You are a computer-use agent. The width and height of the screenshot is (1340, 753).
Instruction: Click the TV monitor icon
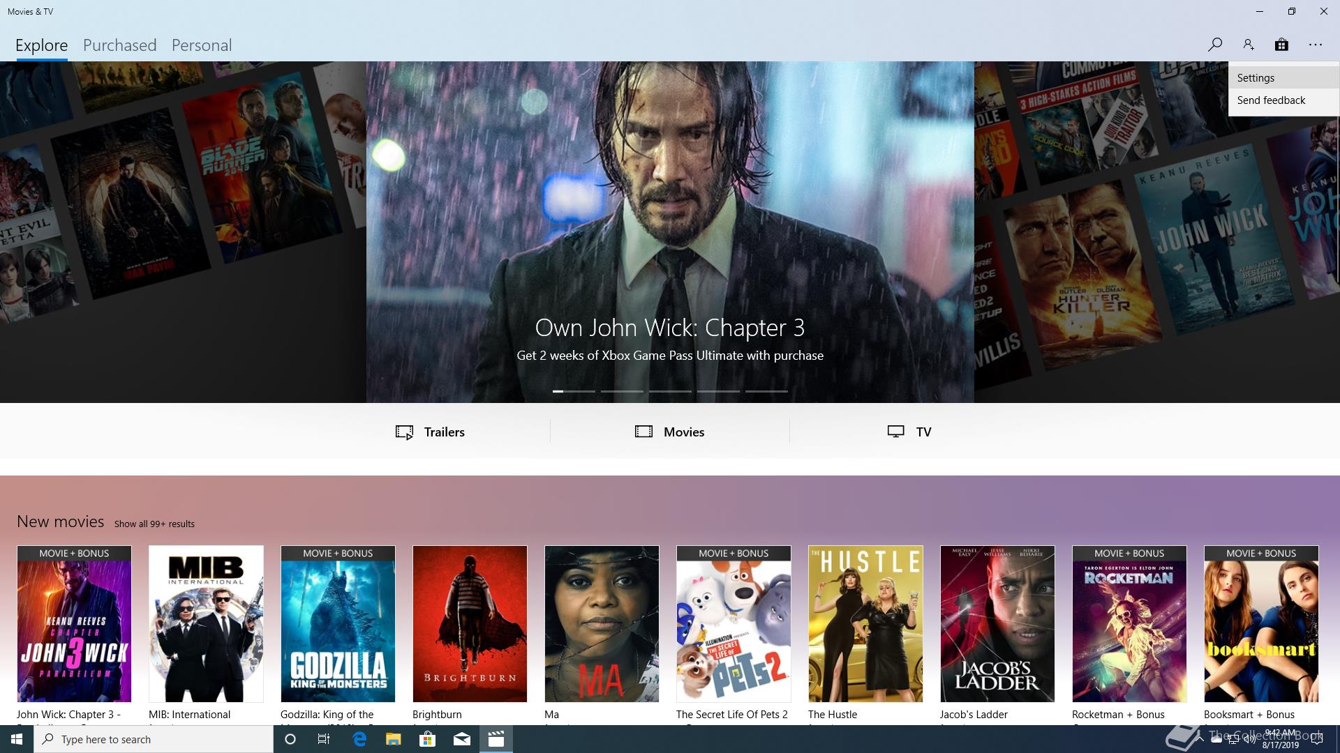point(896,432)
